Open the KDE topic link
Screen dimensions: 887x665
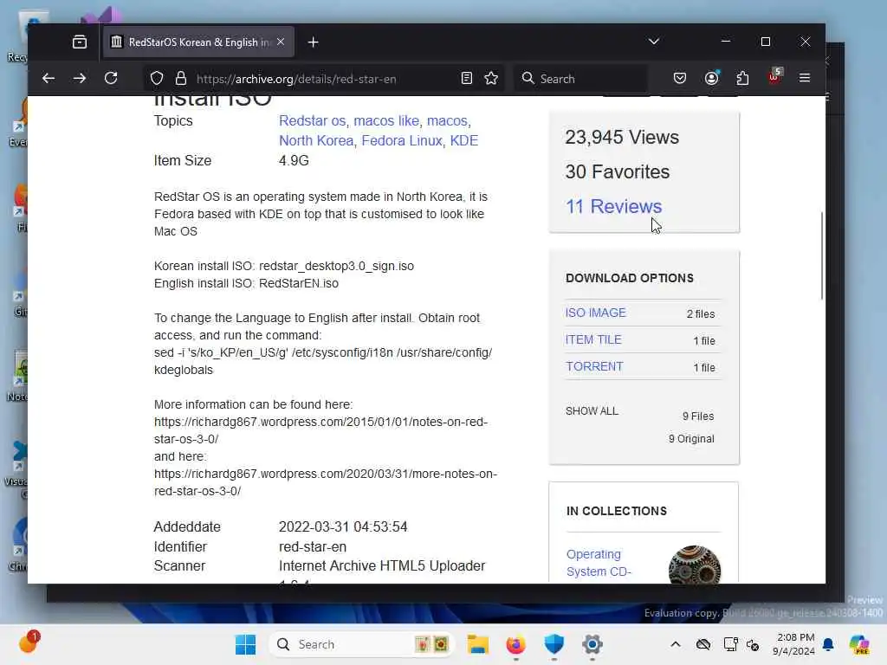(x=464, y=141)
